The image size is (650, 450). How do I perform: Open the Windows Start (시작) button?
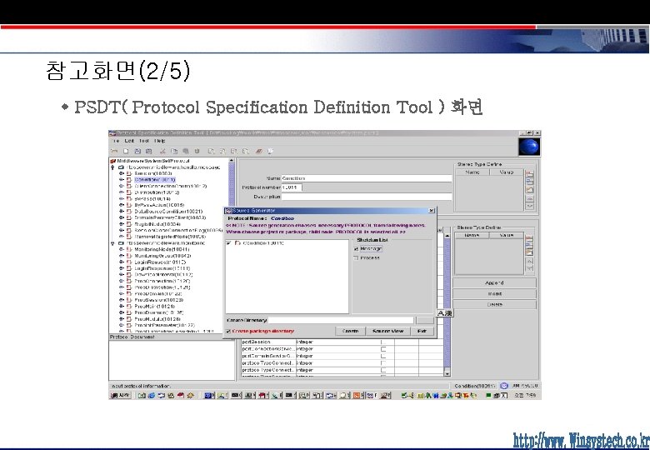120,395
